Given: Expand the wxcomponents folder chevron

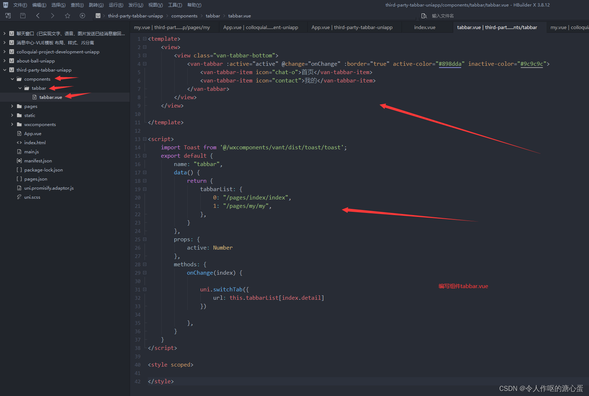Looking at the screenshot, I should click(x=12, y=124).
